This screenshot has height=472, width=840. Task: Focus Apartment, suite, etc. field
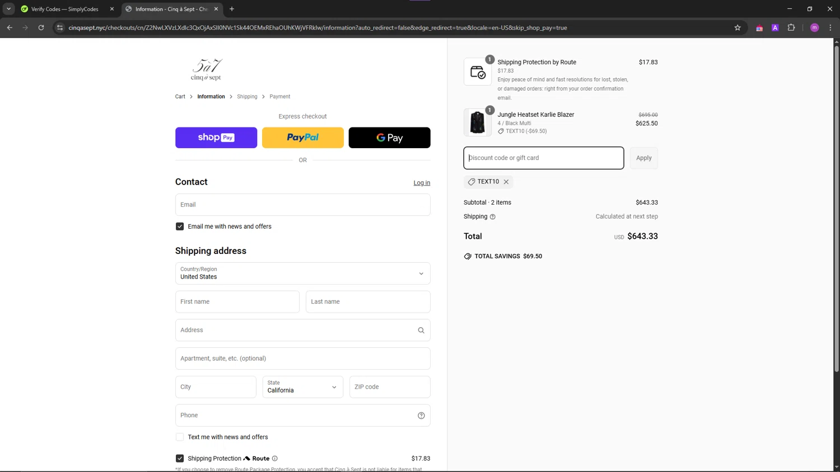pos(302,358)
